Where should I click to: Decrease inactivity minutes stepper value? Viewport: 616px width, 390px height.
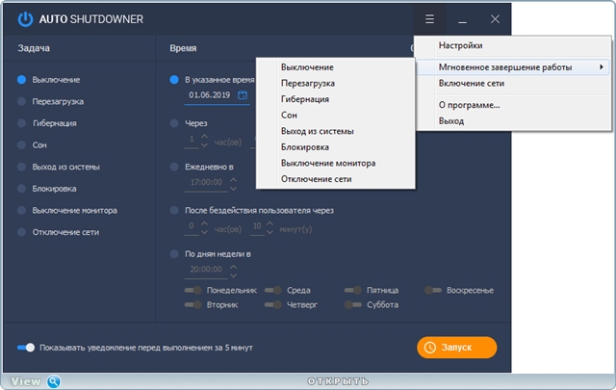tap(269, 232)
